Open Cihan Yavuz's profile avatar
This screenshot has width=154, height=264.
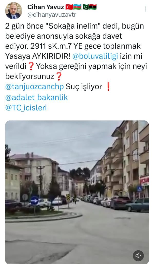(x=14, y=11)
